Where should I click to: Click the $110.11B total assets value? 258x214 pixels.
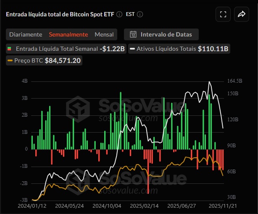[213, 49]
